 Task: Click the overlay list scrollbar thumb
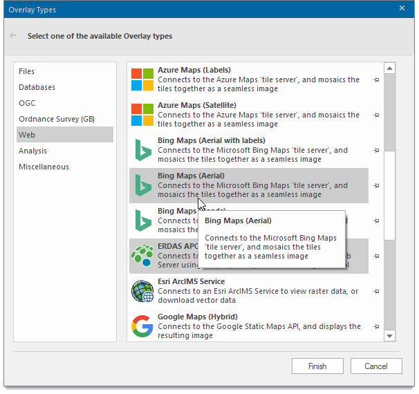tap(389, 196)
